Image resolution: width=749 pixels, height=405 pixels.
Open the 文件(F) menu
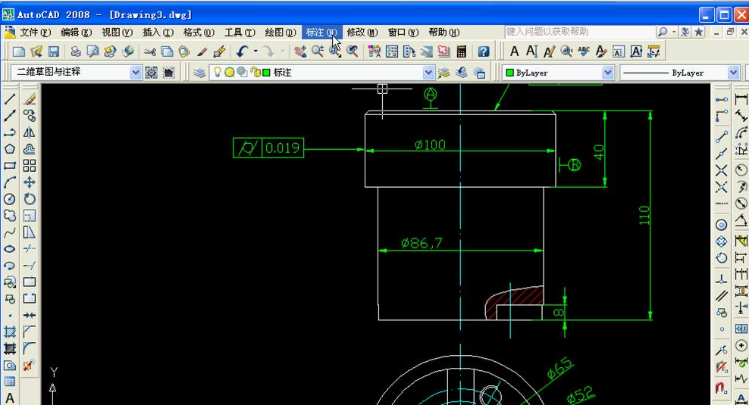35,33
